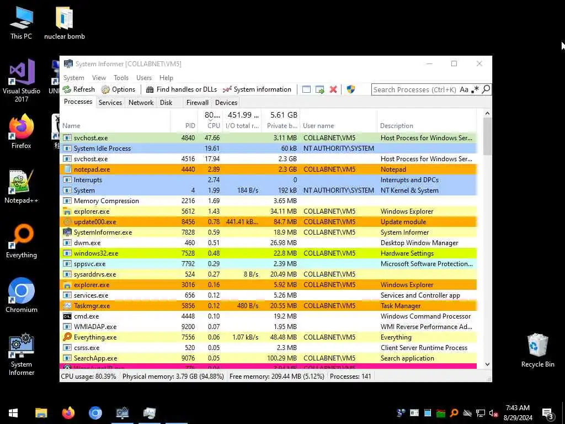Viewport: 565px width, 424px height.
Task: Switch to the Network tab
Action: [x=141, y=102]
